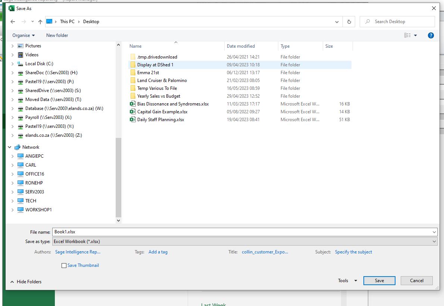Click the SERV2003 network computer icon
444x306 pixels.
(21, 192)
